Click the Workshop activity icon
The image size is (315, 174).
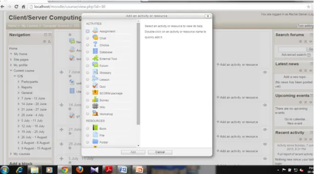pyautogui.click(x=95, y=113)
